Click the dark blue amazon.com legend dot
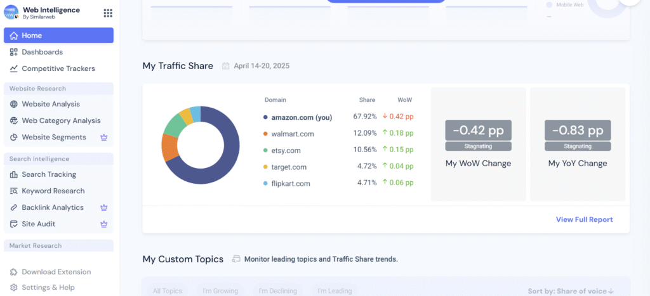Viewport: 650px width, 296px height. 265,117
